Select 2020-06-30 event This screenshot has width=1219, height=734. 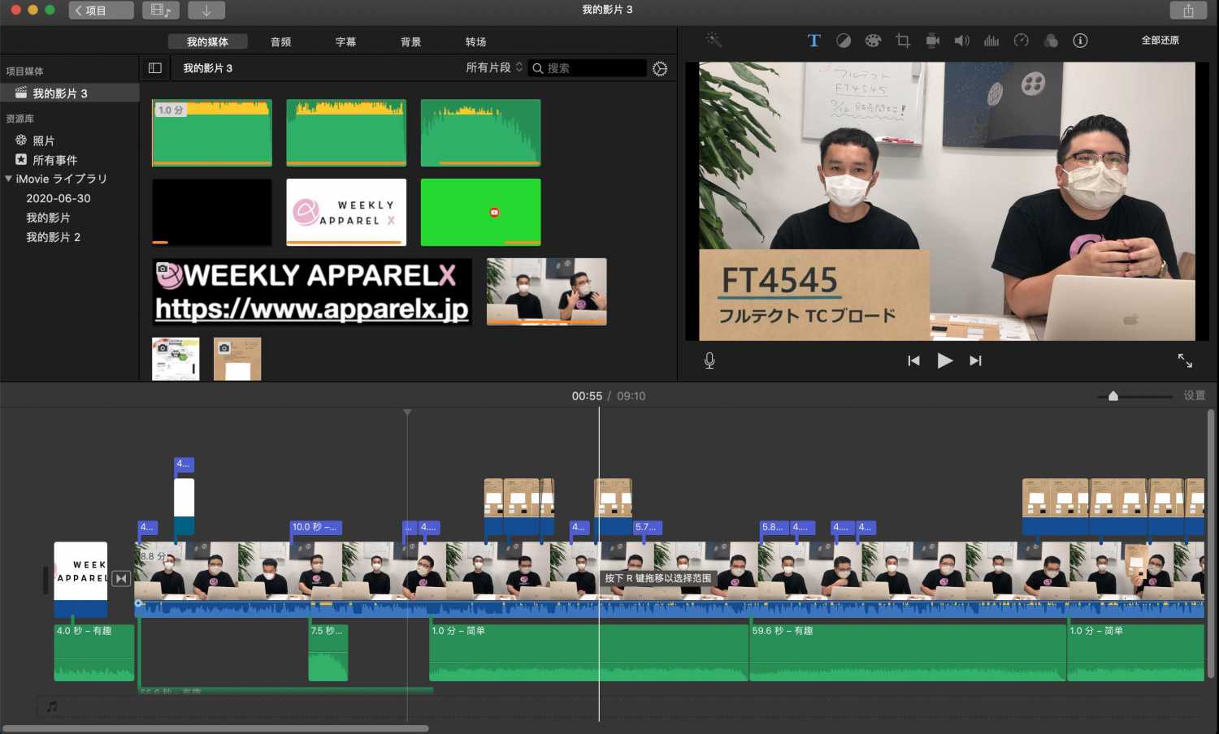click(59, 198)
